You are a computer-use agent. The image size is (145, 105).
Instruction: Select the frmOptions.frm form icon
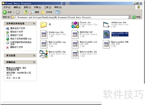click(x=106, y=25)
